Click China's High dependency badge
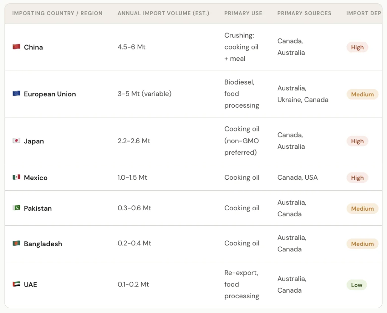 point(358,47)
